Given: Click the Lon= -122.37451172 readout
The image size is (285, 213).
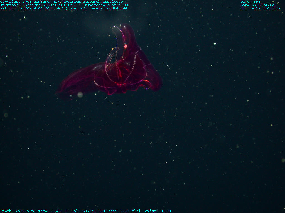Looking at the screenshot, I should point(260,8).
